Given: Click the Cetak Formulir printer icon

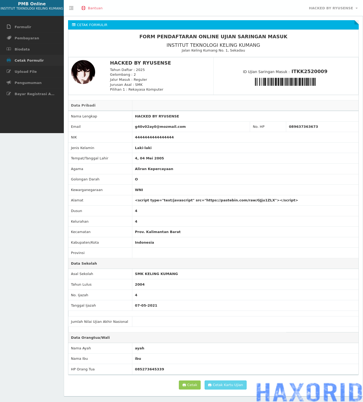Looking at the screenshot, I should point(9,60).
